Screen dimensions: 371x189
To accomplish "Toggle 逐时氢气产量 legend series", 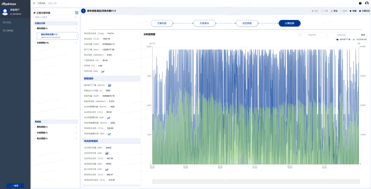I will [343, 40].
